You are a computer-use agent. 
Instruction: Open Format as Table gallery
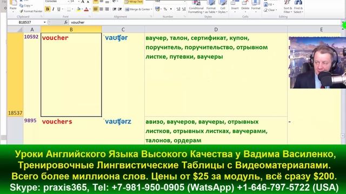[x=211, y=7]
